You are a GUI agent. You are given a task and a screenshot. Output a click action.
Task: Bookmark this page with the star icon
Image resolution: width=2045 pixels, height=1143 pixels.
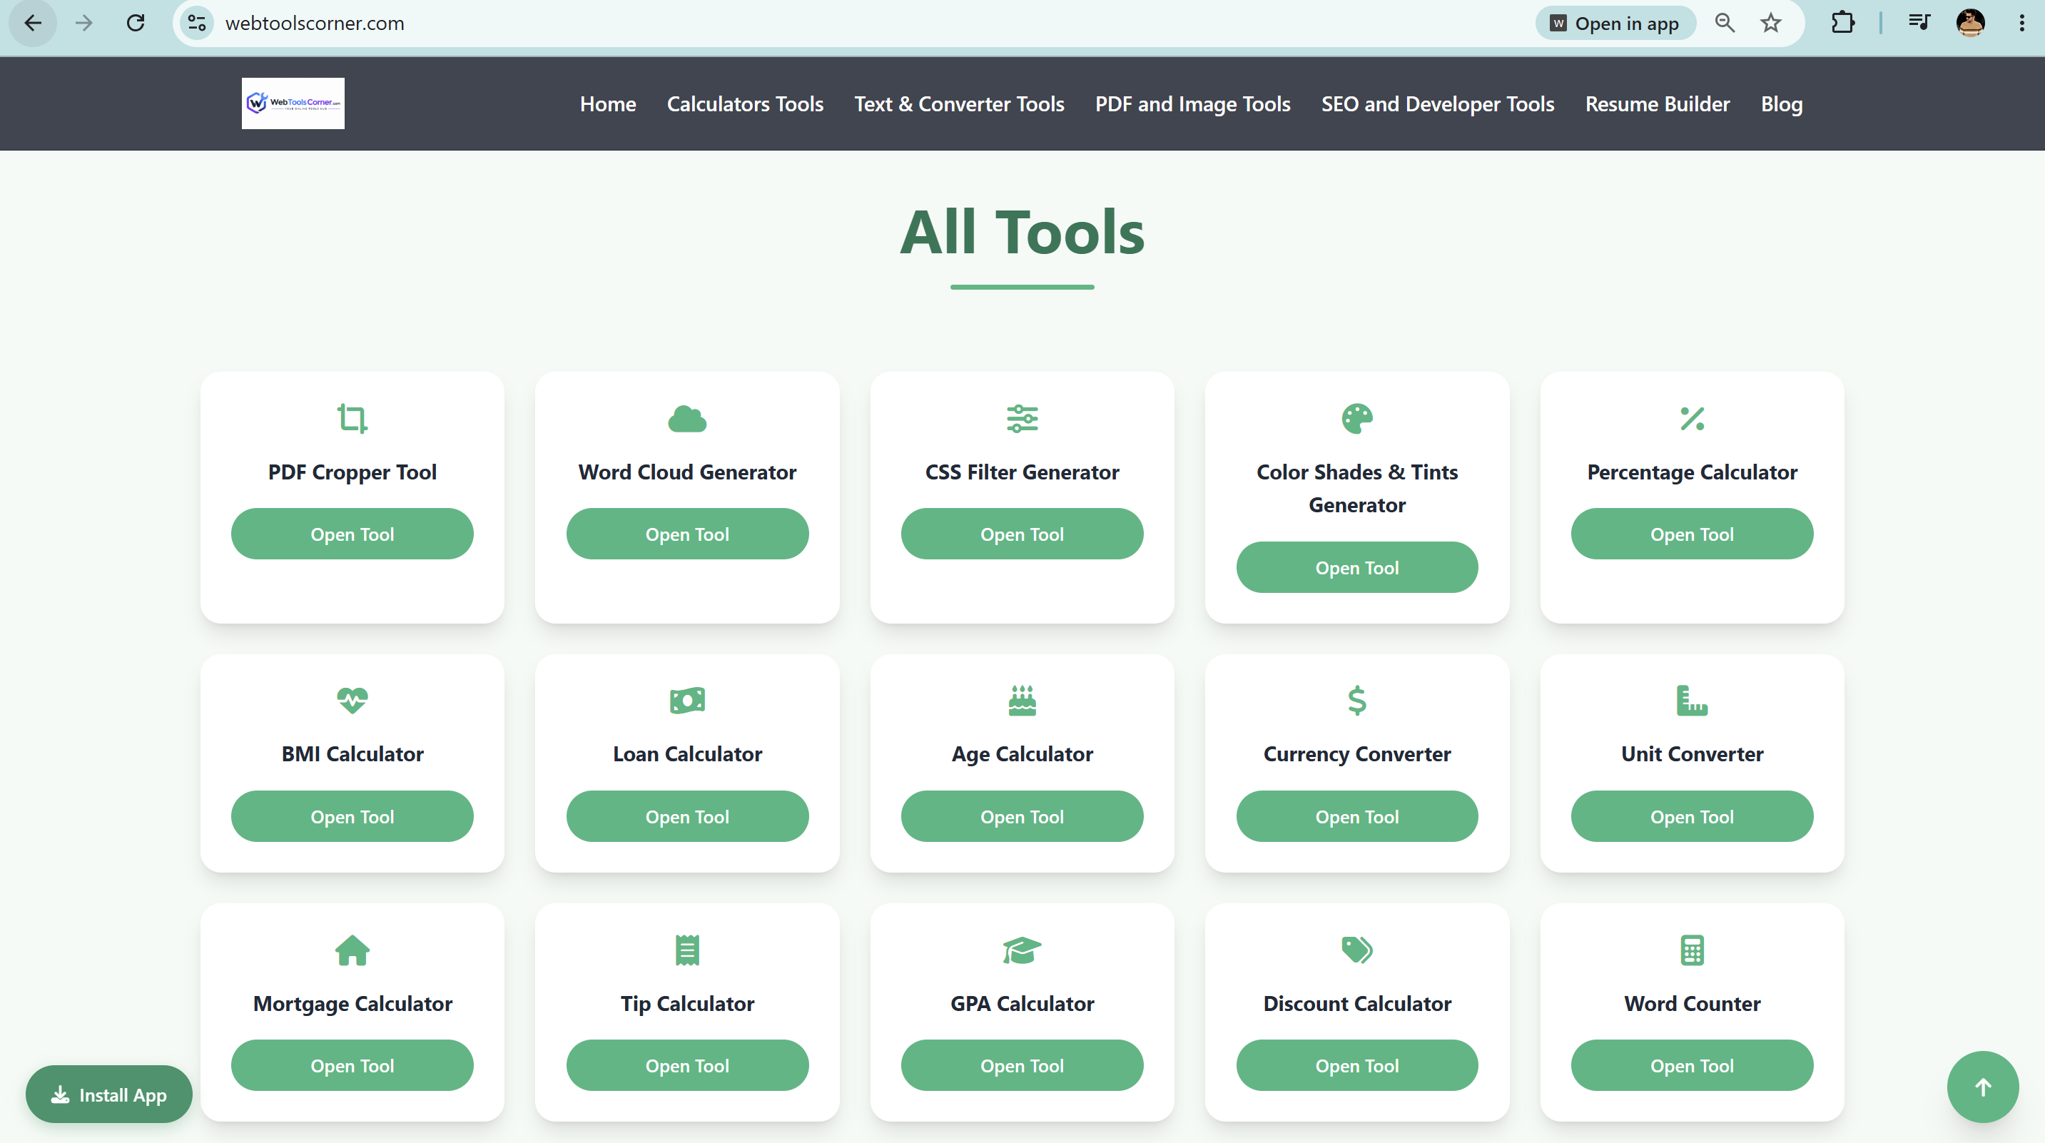[x=1770, y=23]
